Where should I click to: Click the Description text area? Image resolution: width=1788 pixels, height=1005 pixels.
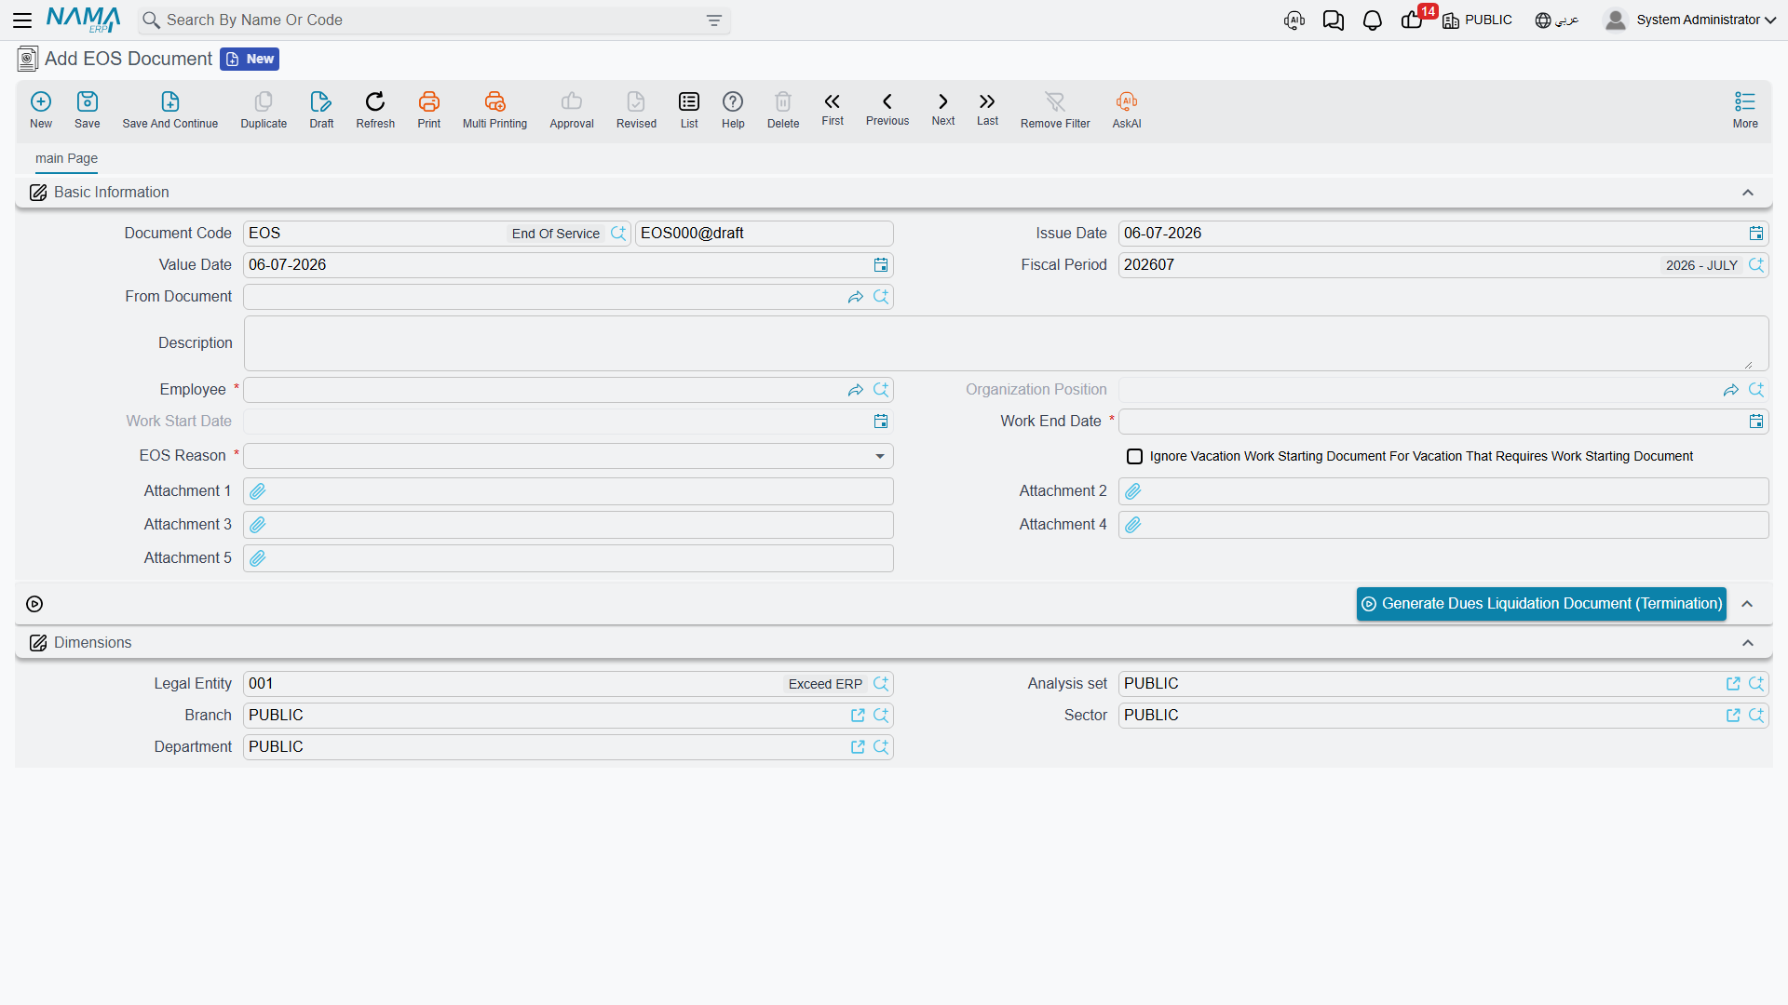[x=1006, y=343]
